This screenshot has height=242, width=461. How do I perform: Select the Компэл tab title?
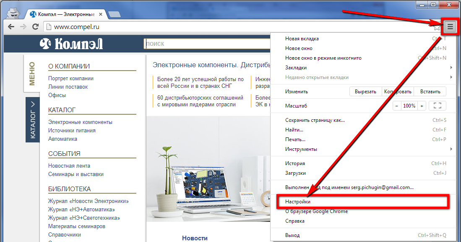coord(66,14)
